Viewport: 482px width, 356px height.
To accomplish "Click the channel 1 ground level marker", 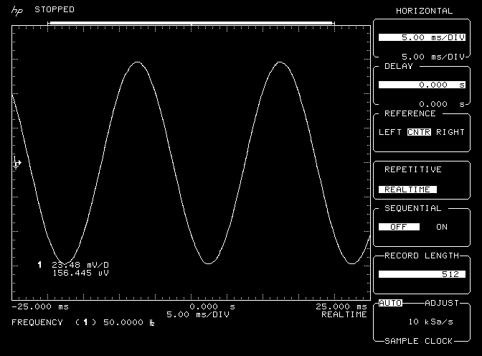I will pyautogui.click(x=17, y=163).
